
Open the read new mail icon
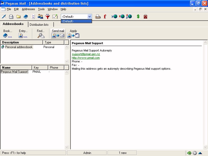[x=11, y=17]
